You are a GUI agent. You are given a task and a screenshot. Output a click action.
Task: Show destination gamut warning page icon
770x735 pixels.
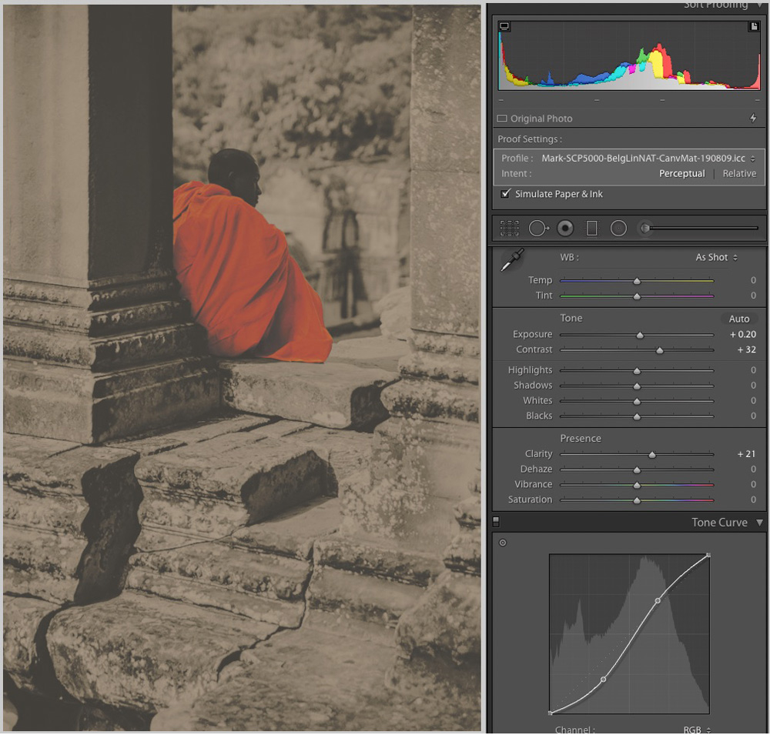point(754,26)
